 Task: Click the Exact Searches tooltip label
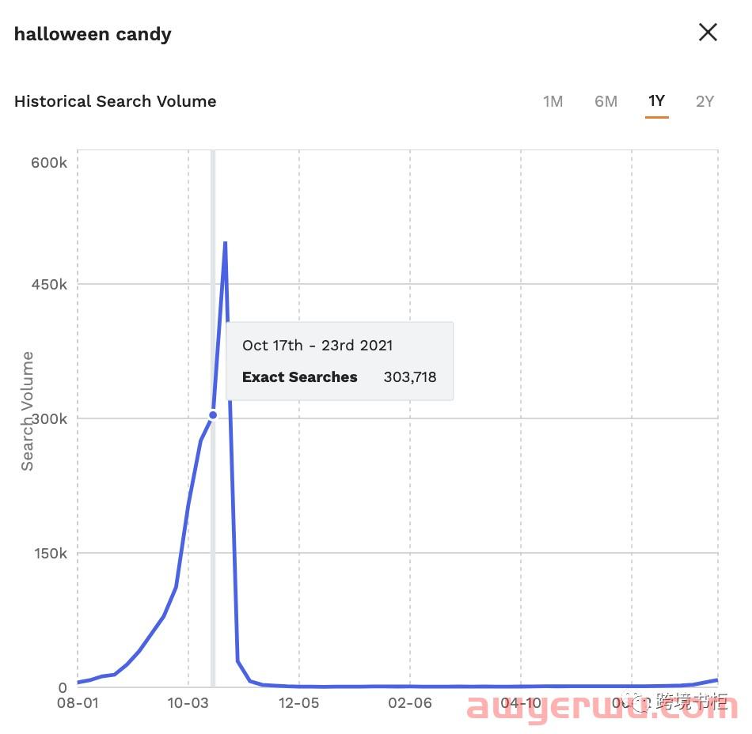pyautogui.click(x=300, y=377)
